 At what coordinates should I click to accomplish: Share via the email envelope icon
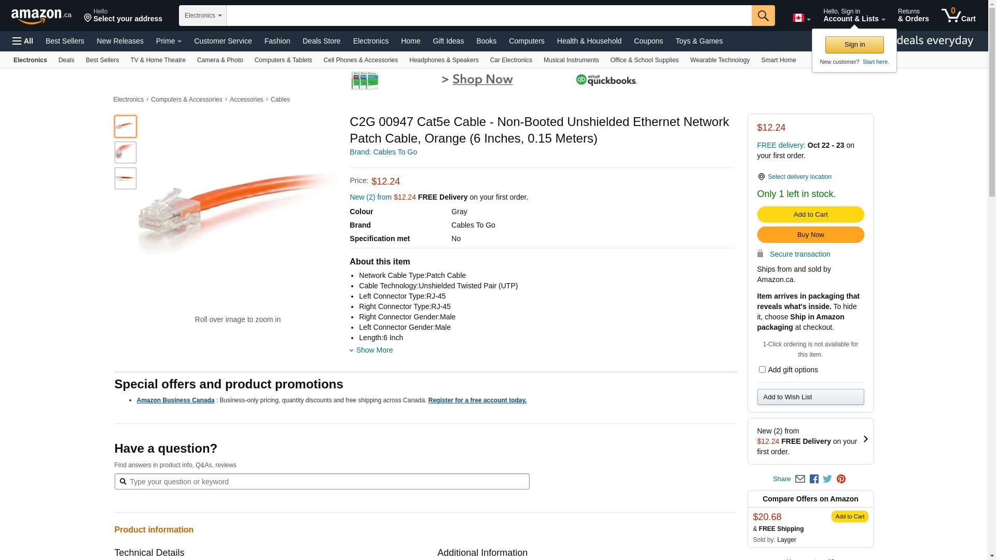(x=800, y=479)
